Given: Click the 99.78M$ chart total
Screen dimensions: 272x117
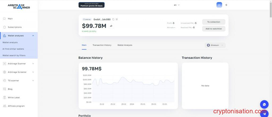Looking at the screenshot, I should click(92, 69).
